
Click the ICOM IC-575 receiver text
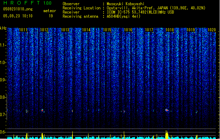[x=140, y=12]
